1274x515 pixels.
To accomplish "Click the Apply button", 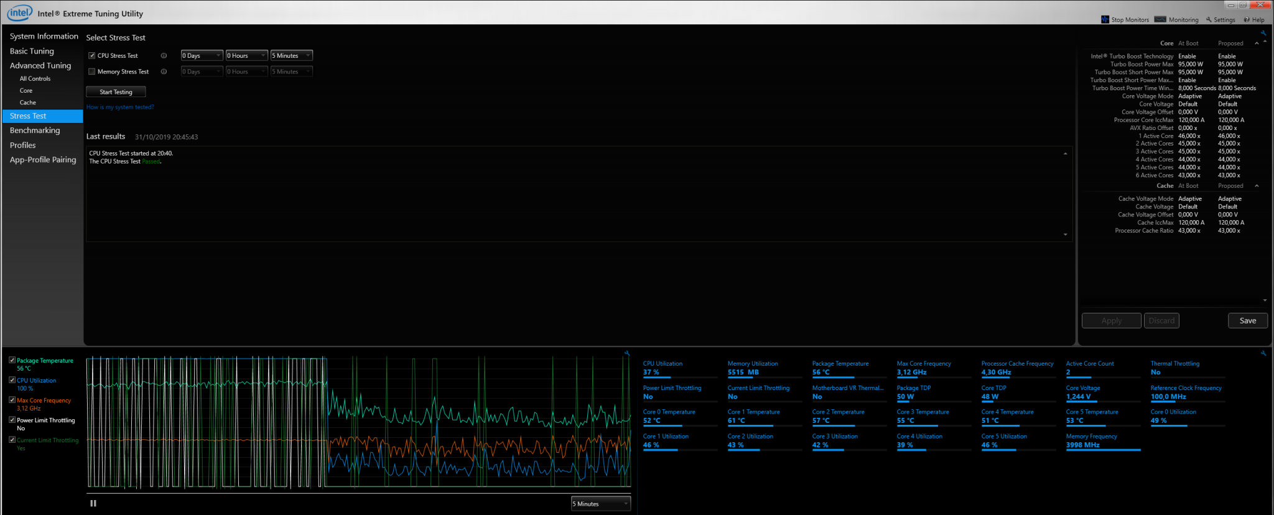I will point(1112,321).
